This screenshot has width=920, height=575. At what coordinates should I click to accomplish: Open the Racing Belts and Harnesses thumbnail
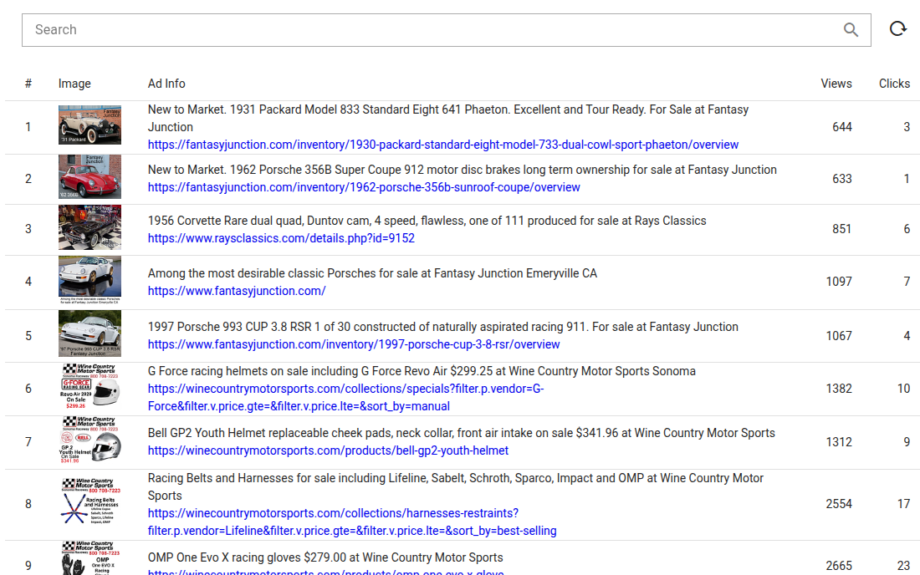point(89,501)
